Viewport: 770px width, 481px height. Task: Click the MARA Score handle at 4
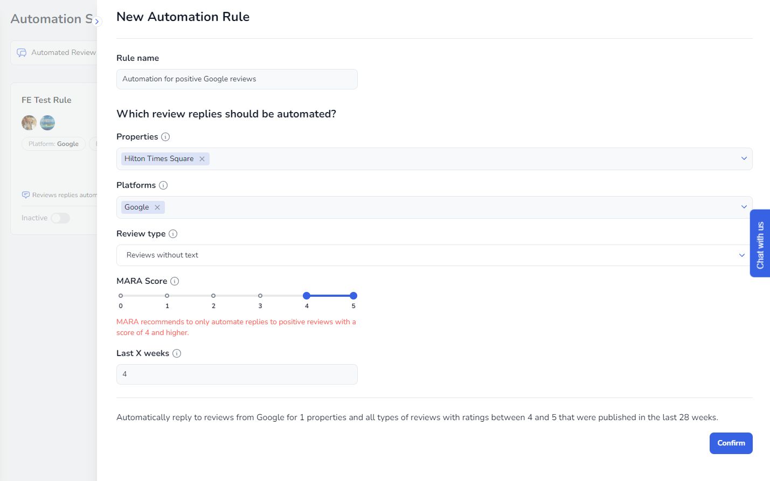307,296
